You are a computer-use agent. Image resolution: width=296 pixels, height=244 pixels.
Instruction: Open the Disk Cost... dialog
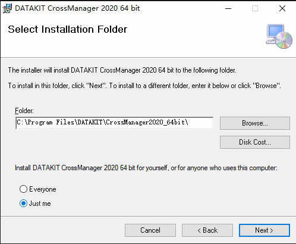coord(255,142)
